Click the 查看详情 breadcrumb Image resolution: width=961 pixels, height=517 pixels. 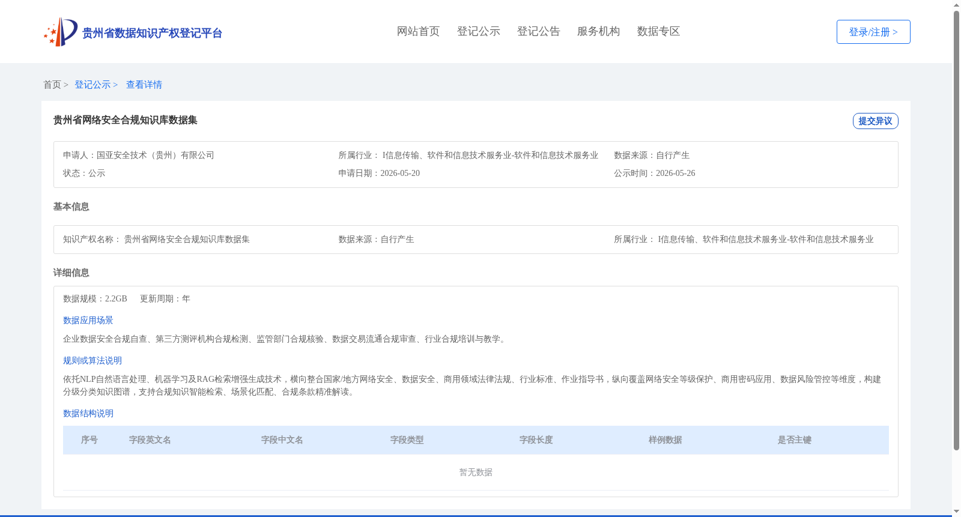[x=144, y=85]
